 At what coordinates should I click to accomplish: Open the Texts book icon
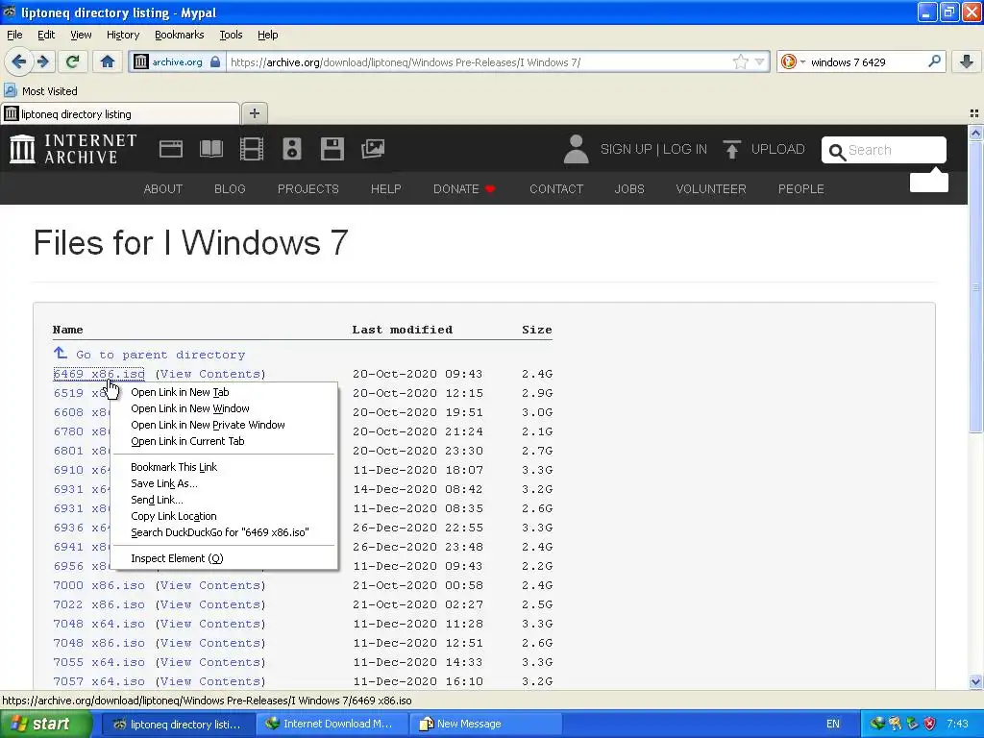pyautogui.click(x=210, y=149)
